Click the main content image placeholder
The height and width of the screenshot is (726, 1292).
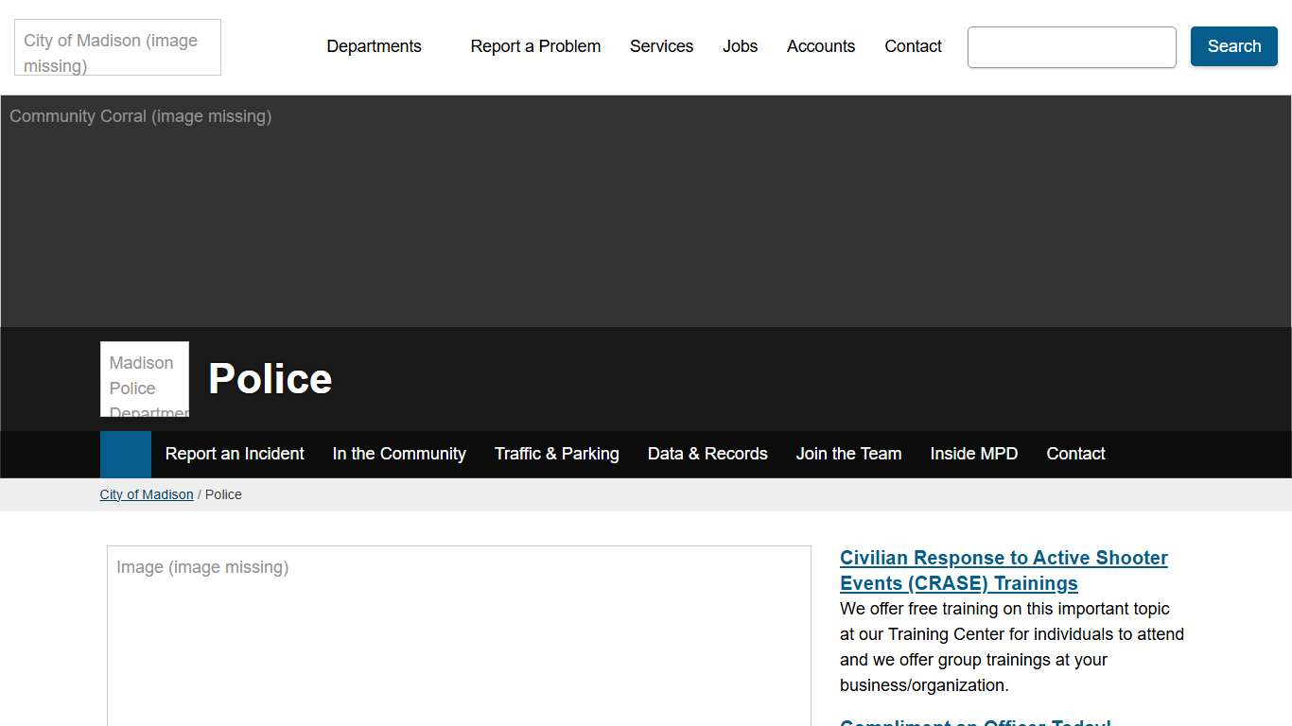tap(459, 635)
